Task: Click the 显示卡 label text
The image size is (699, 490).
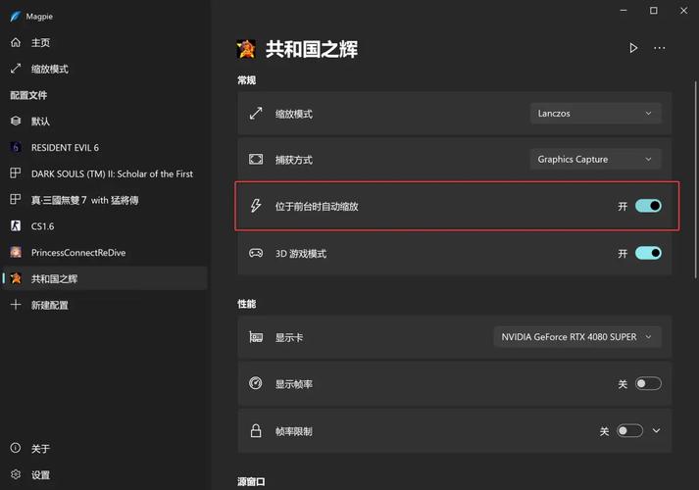Action: 289,337
